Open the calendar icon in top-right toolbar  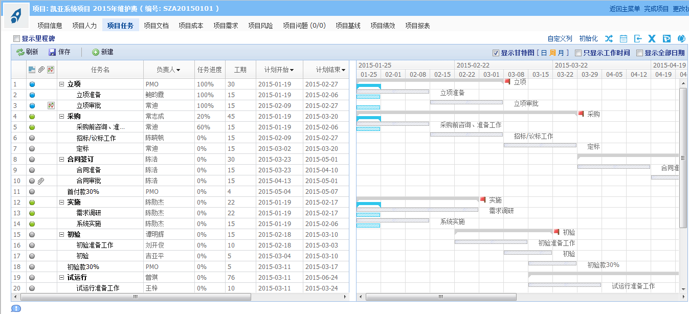point(623,38)
